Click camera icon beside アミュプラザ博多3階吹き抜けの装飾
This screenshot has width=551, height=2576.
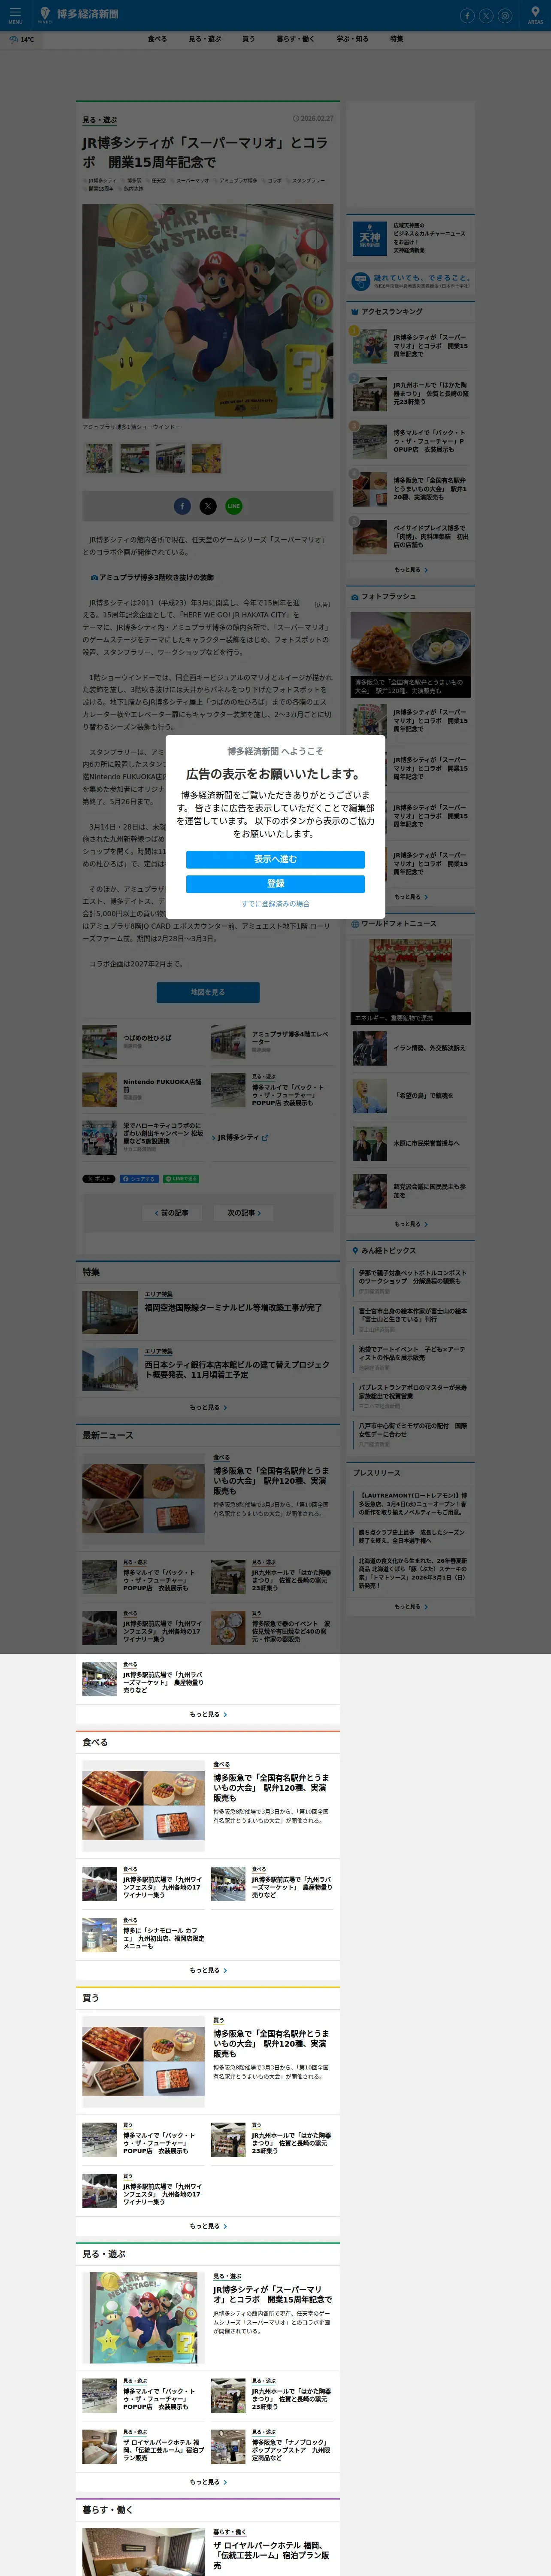[94, 578]
